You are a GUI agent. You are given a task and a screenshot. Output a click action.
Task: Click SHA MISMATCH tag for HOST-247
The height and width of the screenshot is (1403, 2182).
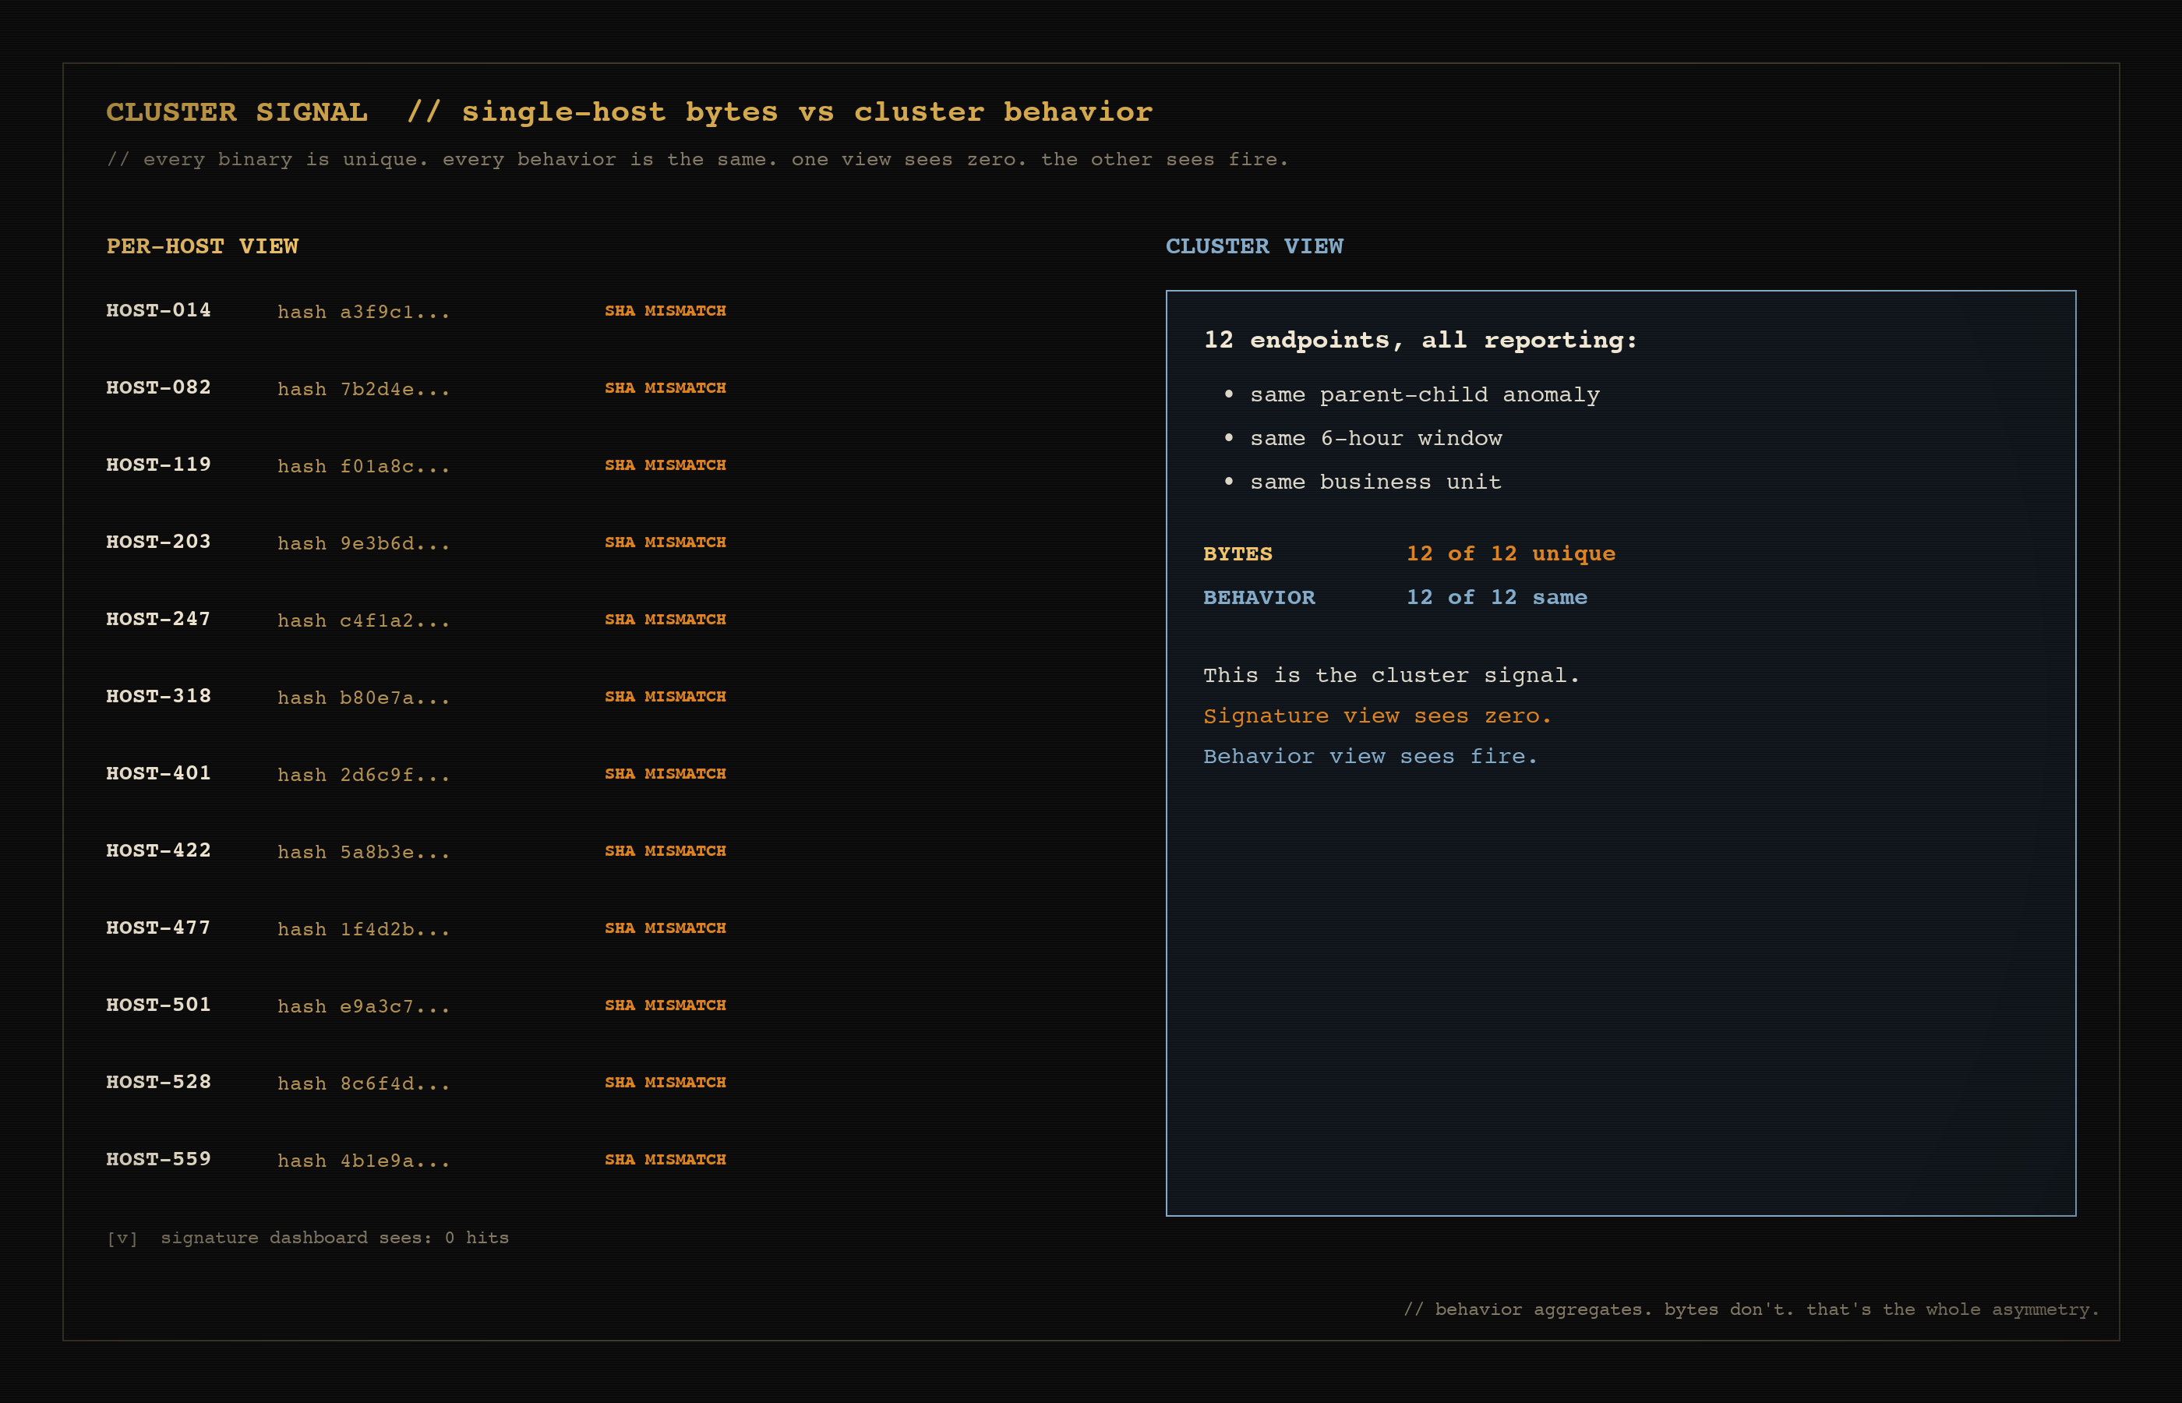(666, 620)
